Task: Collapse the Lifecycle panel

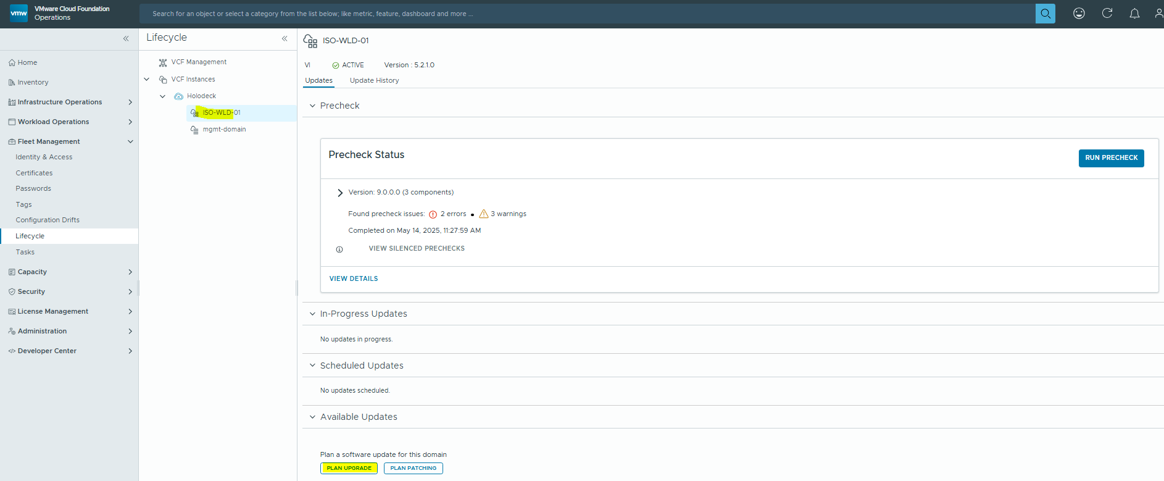Action: click(285, 38)
